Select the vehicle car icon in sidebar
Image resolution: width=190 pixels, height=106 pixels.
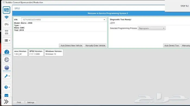pyautogui.click(x=7, y=24)
